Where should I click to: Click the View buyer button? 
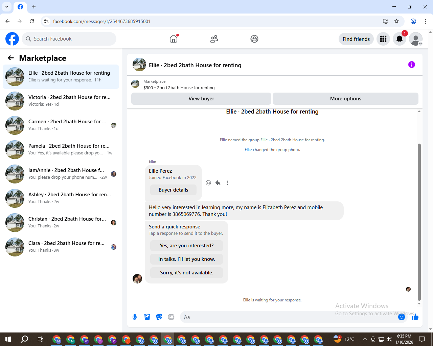click(201, 99)
